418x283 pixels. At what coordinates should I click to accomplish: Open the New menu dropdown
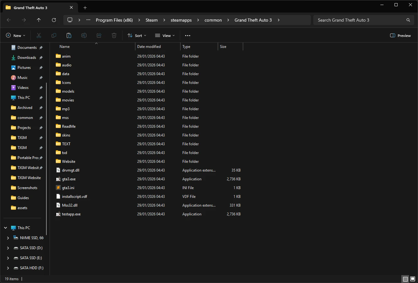tap(15, 35)
